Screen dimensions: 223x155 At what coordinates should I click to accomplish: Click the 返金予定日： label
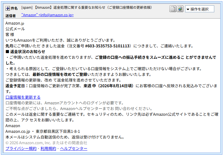[17, 86]
